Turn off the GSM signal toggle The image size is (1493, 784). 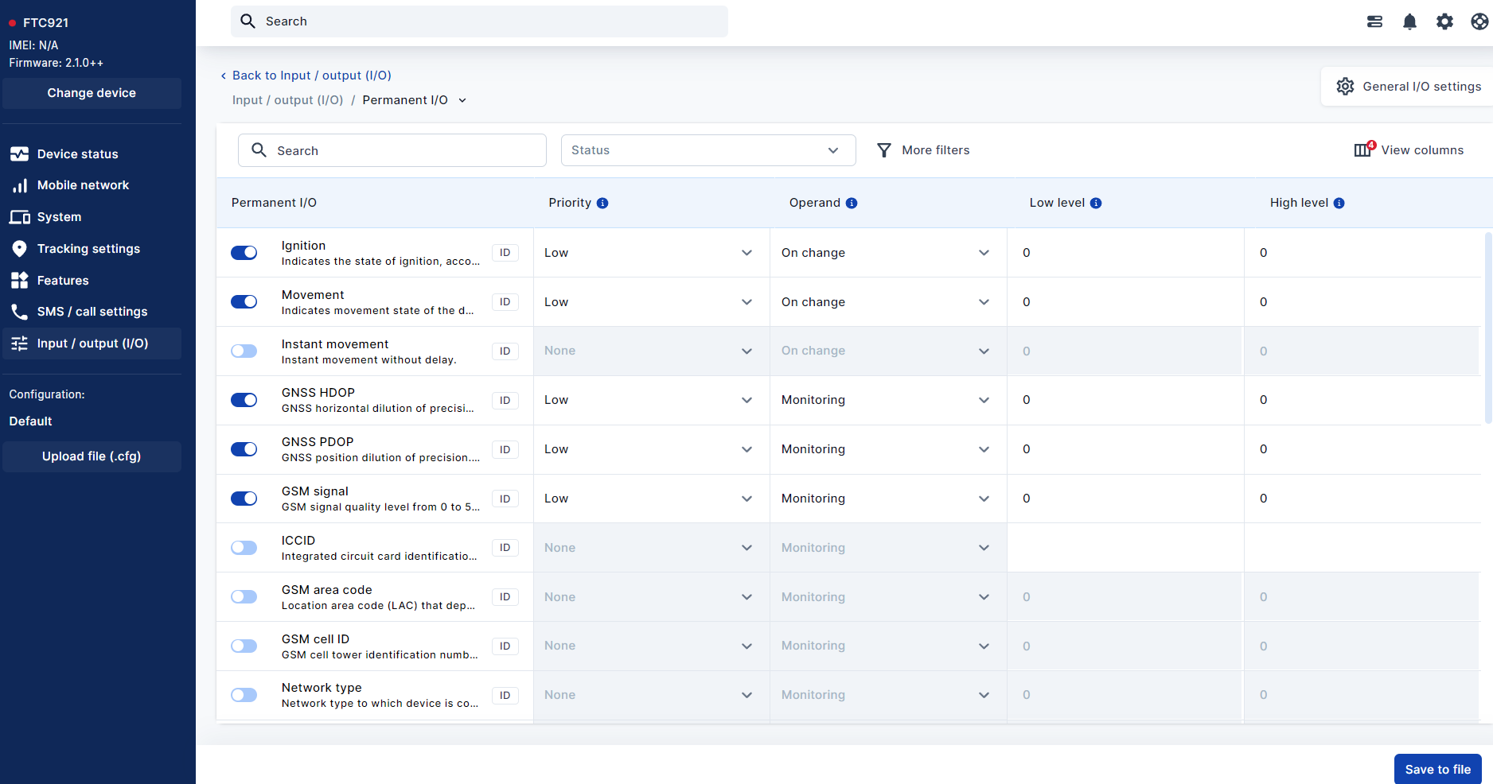pyautogui.click(x=244, y=499)
